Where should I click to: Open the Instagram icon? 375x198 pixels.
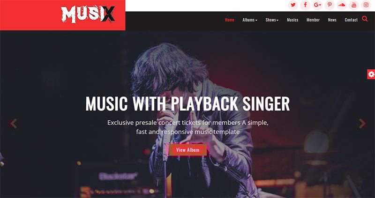coord(366,5)
